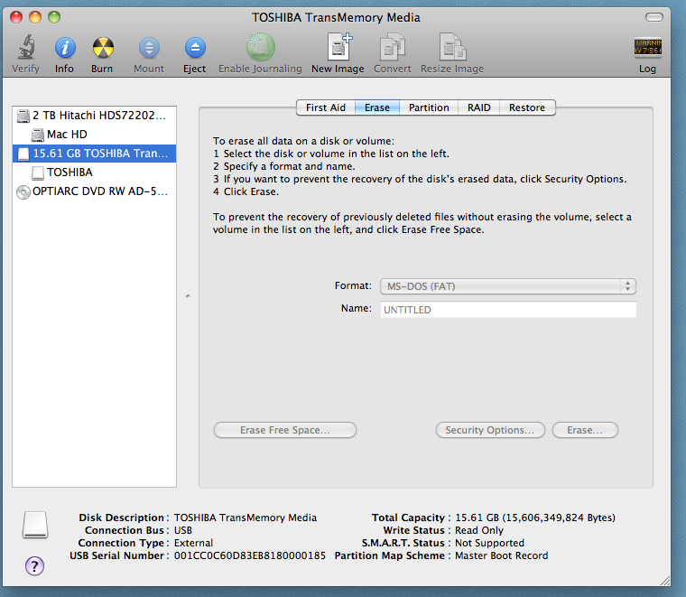Click the Erase... button
Image resolution: width=686 pixels, height=597 pixels.
(x=585, y=430)
